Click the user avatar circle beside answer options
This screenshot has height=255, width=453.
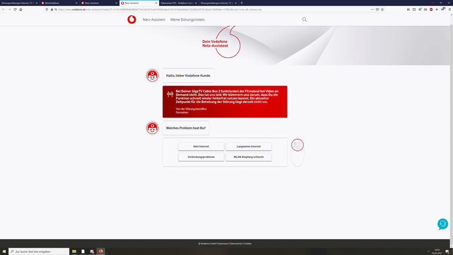297,145
